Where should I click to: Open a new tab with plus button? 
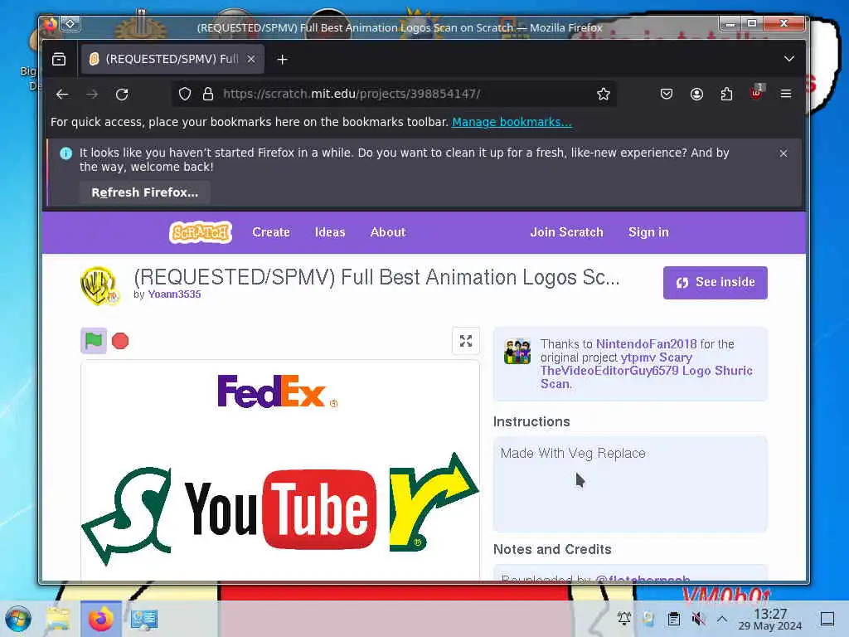pos(282,60)
